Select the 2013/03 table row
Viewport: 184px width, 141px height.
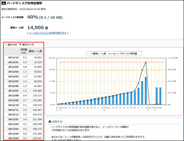(x=24, y=129)
